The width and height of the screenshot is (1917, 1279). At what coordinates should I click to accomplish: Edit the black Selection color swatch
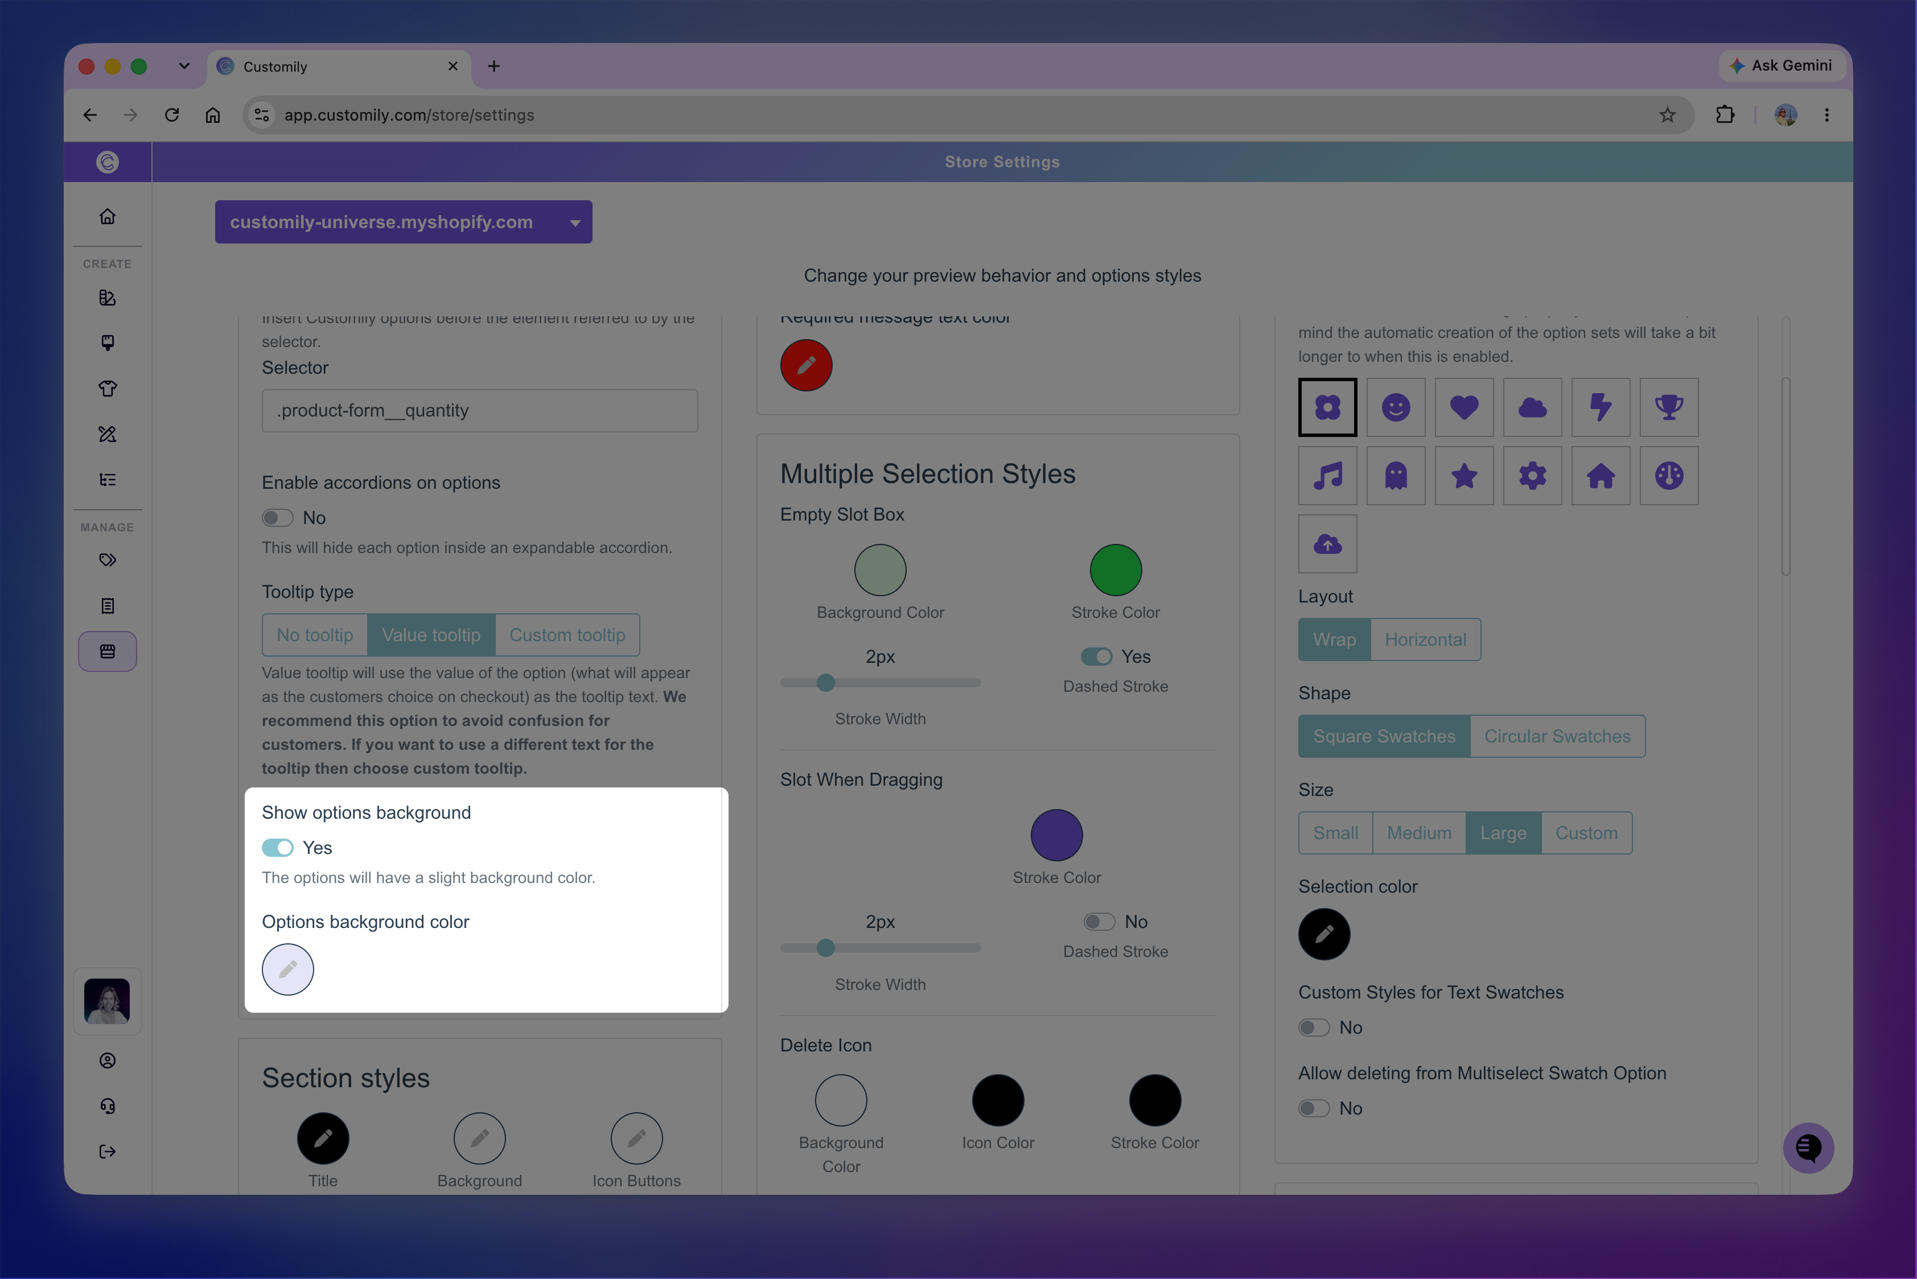[x=1324, y=933]
